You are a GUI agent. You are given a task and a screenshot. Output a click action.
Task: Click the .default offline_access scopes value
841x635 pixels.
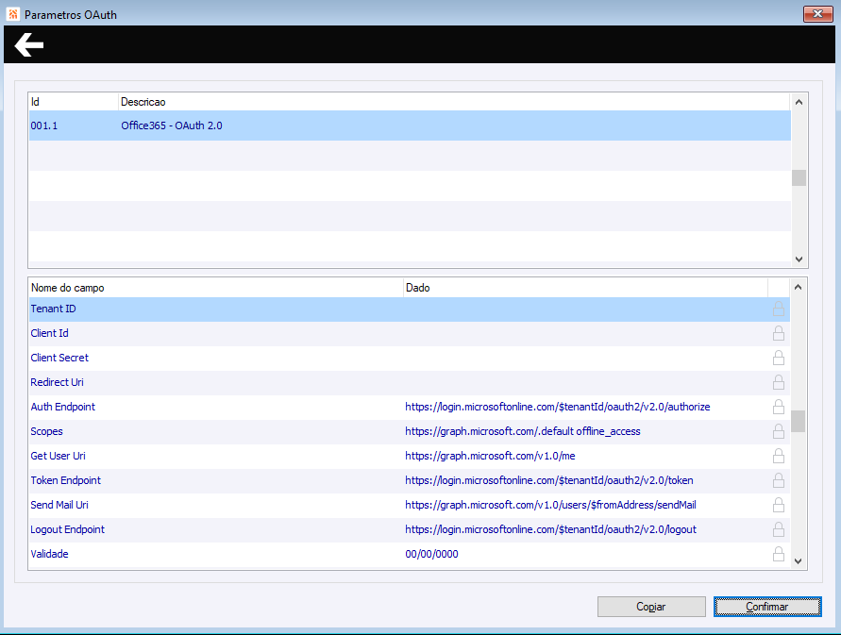point(522,431)
